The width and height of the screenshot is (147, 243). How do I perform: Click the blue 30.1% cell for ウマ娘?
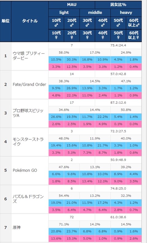tap(72, 59)
